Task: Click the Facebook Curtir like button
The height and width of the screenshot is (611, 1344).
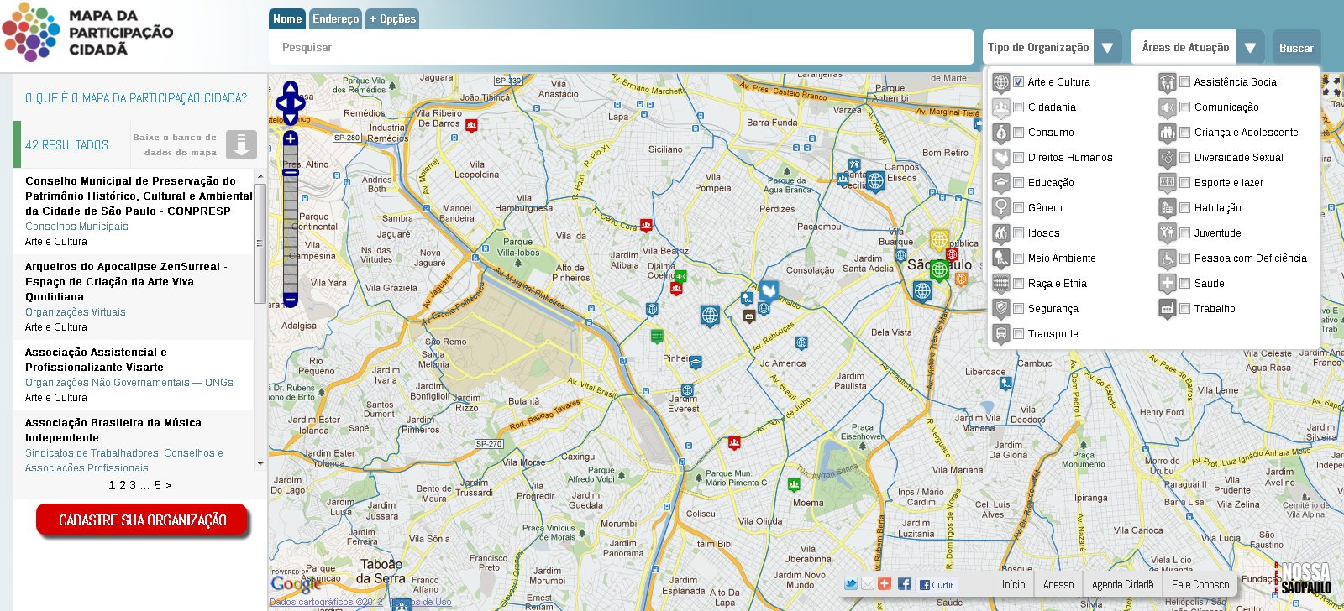Action: coord(937,585)
